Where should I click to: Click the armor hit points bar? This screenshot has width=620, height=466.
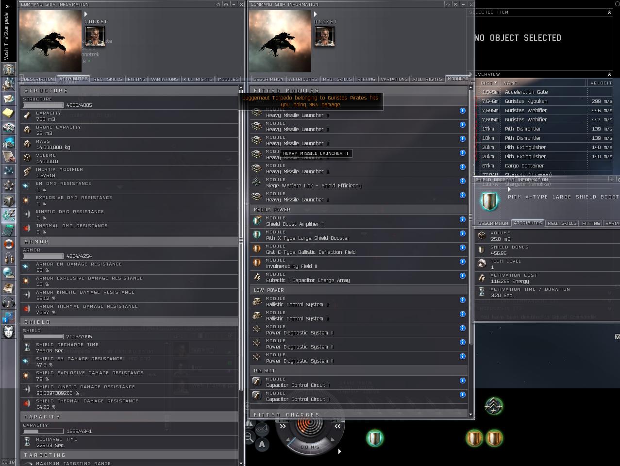tap(43, 256)
